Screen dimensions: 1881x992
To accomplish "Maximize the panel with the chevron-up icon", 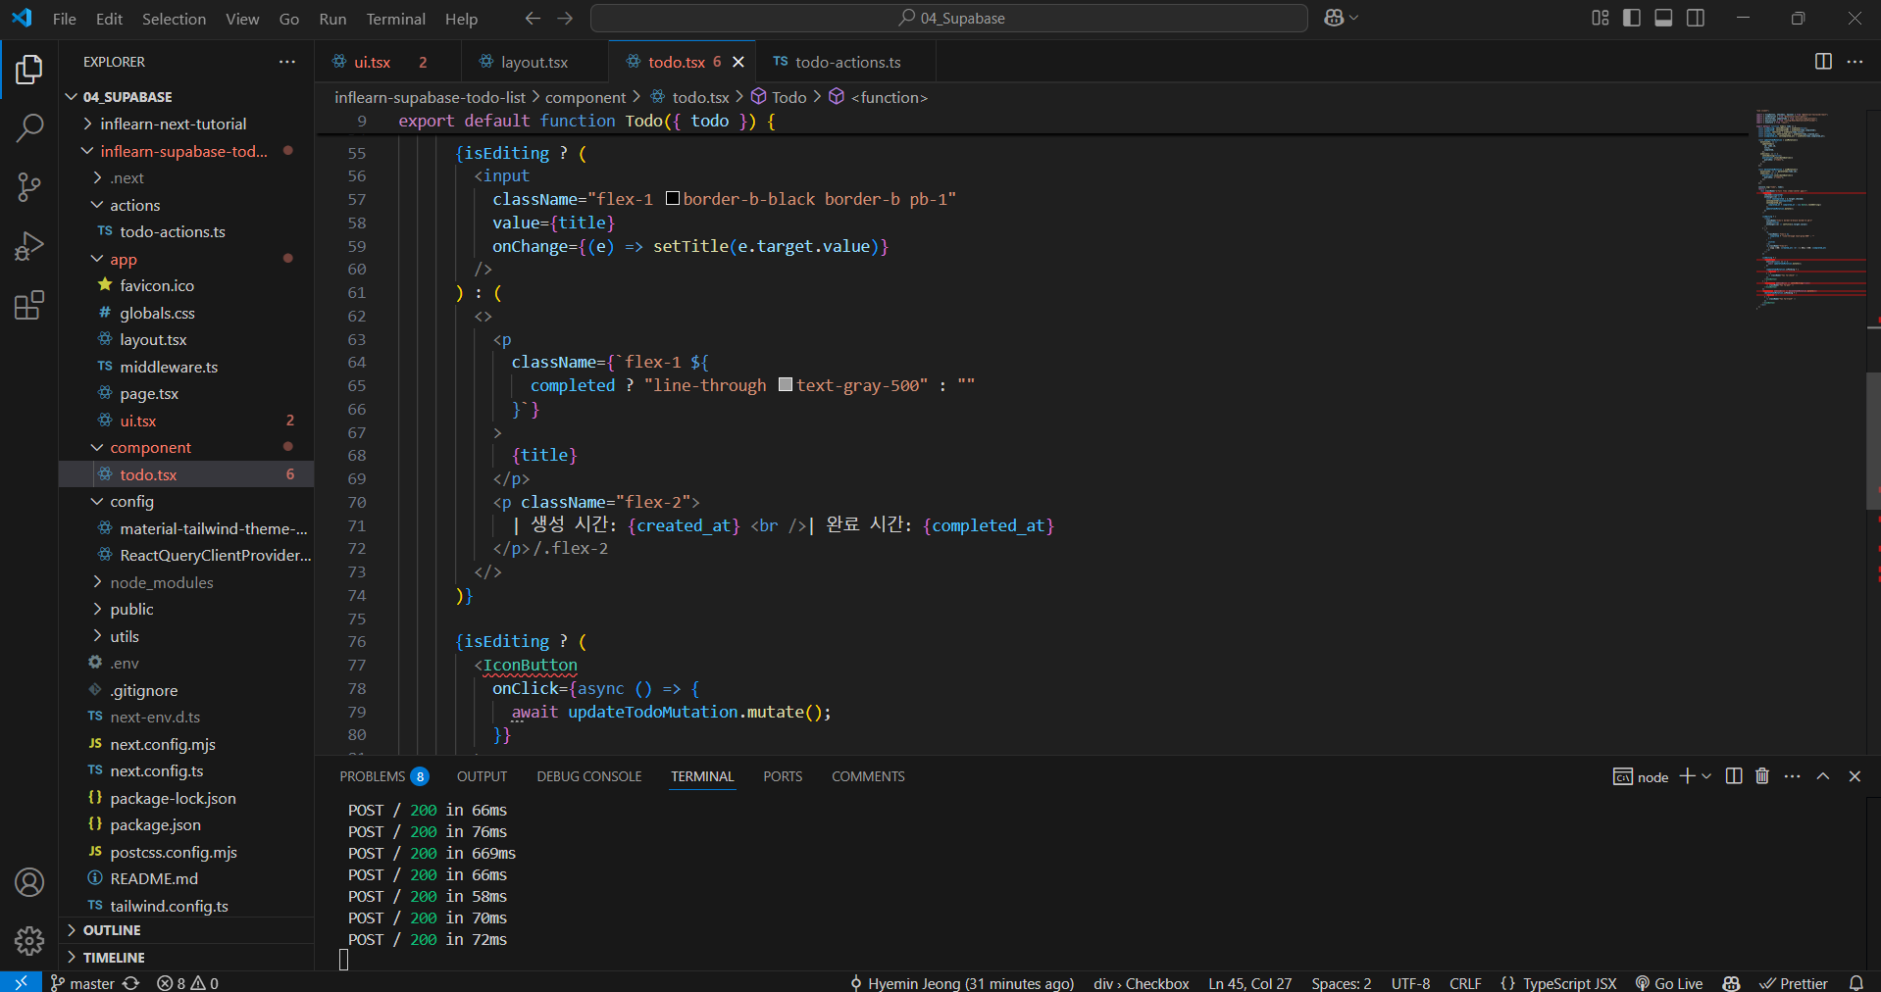I will pos(1823,775).
